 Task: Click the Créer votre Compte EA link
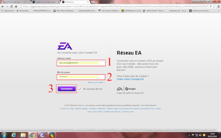[130, 79]
